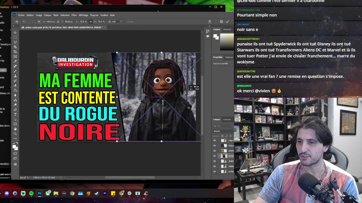Select the Paint Bucket tool

(x=15, y=91)
